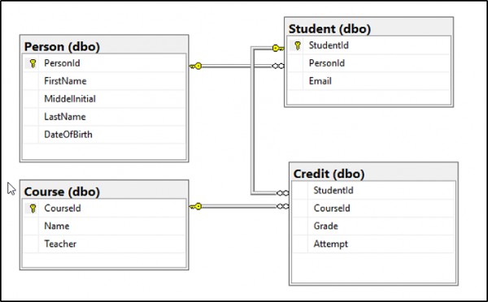Select the DateOfBirth column row
Viewport: 488px width, 302px height.
pyautogui.click(x=104, y=135)
